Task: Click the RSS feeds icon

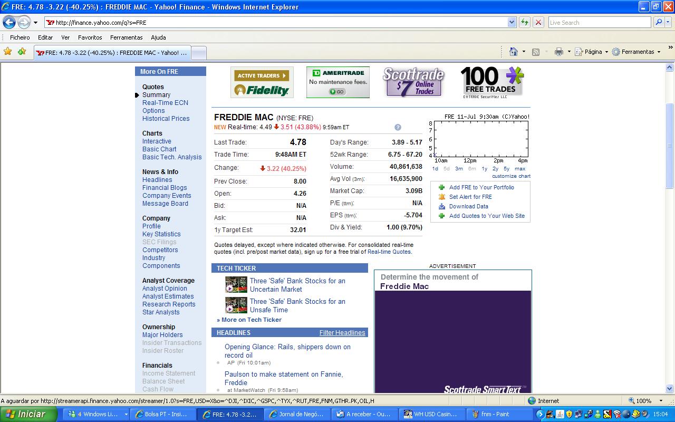Action: pos(536,52)
